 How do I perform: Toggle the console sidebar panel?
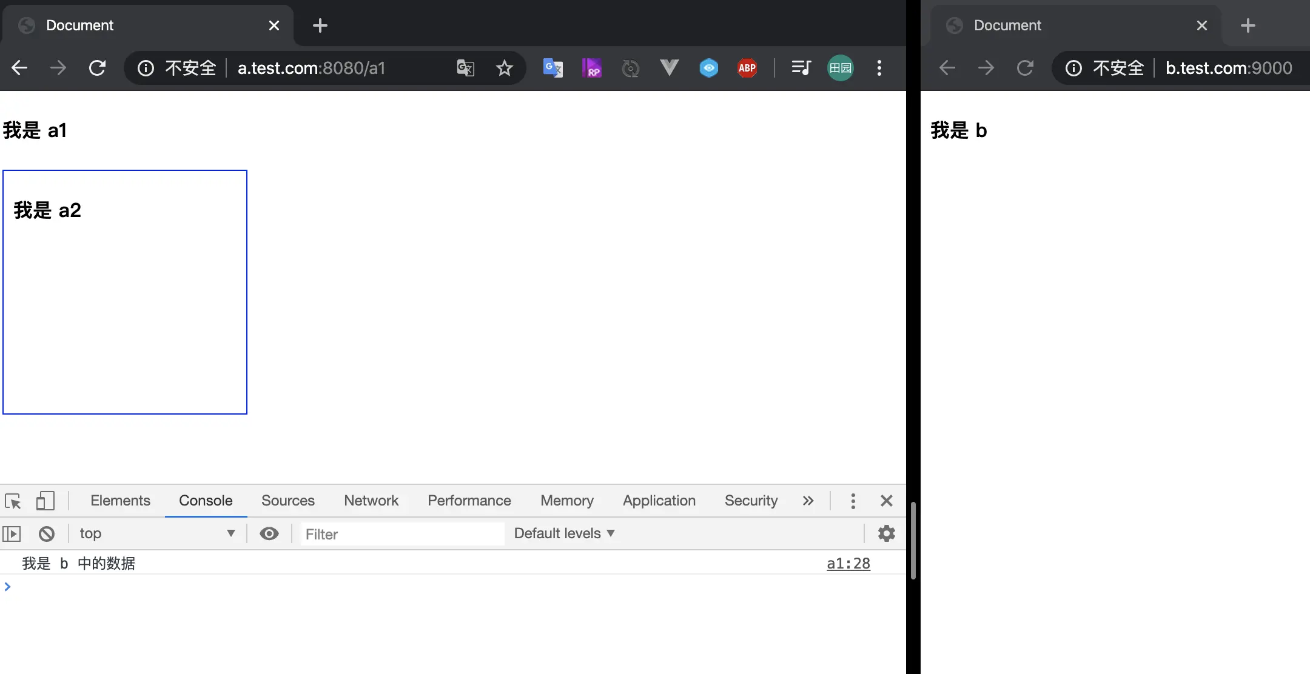12,534
